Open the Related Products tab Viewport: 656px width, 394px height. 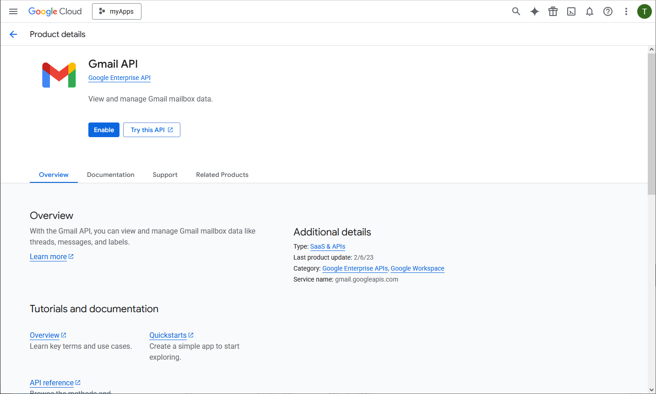click(222, 175)
